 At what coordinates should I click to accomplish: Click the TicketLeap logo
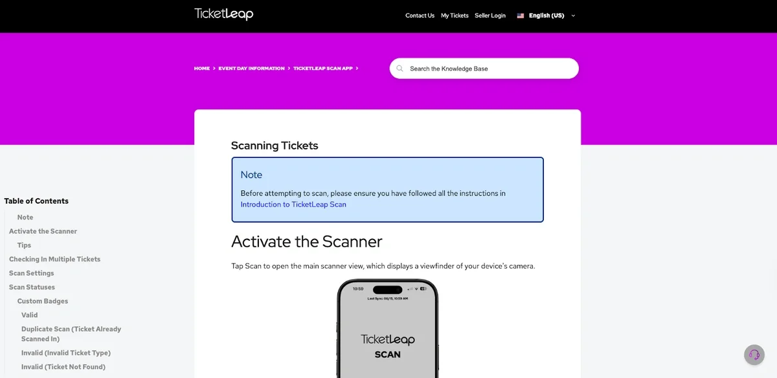point(223,14)
